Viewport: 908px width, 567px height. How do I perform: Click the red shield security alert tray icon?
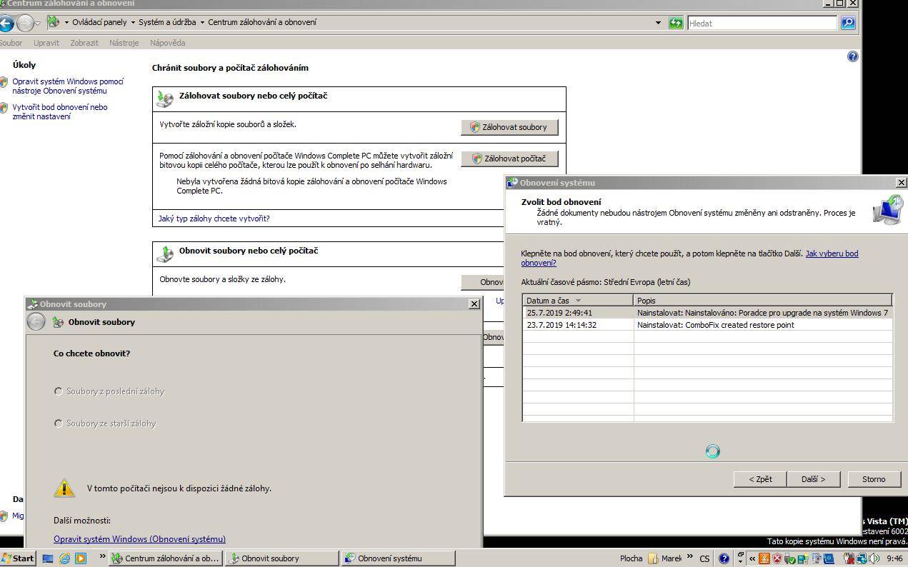pos(777,558)
